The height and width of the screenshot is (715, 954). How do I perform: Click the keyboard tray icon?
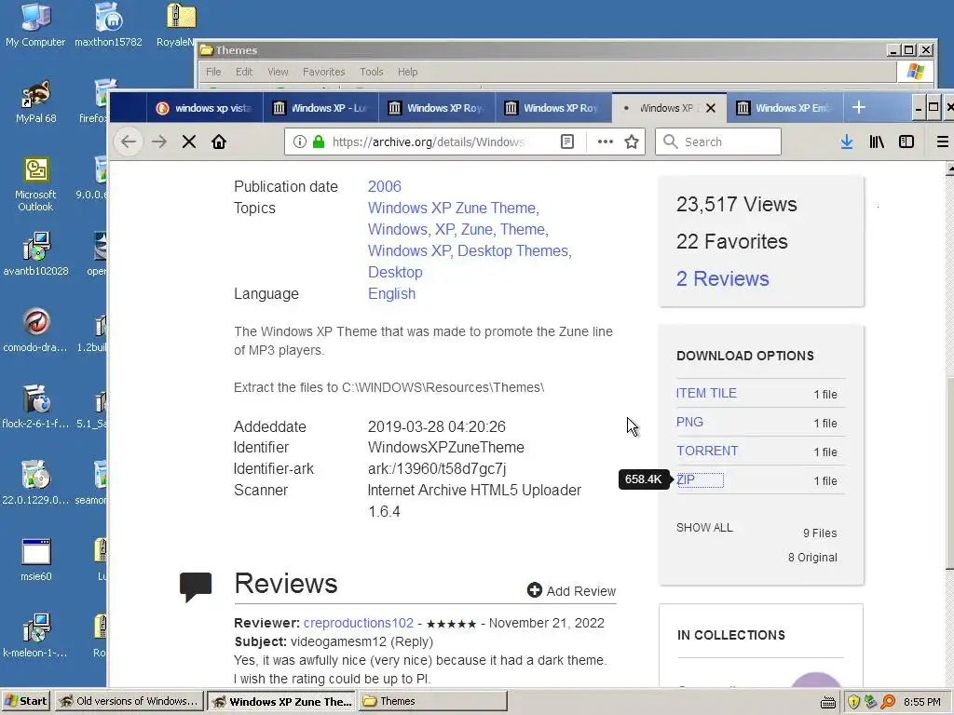coord(828,702)
